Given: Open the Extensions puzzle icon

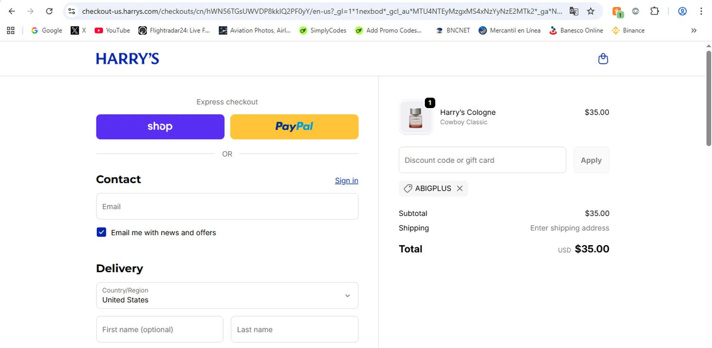Looking at the screenshot, I should coord(655,11).
